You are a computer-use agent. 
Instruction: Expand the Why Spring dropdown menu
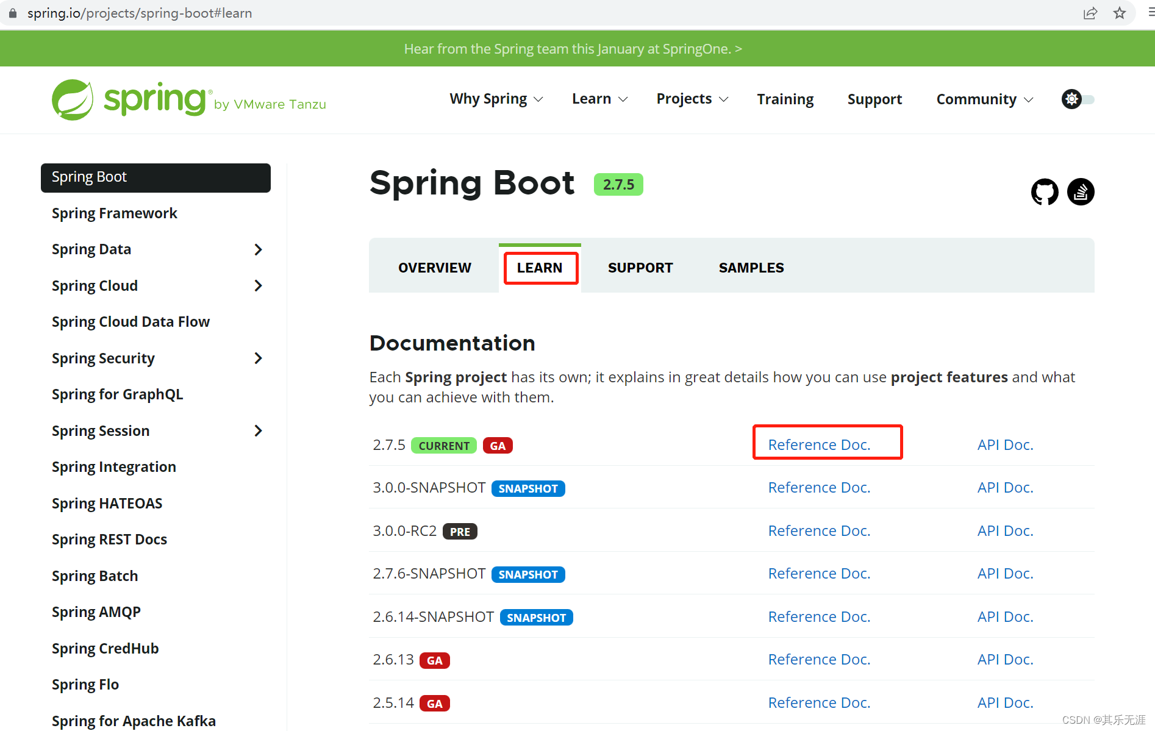496,99
